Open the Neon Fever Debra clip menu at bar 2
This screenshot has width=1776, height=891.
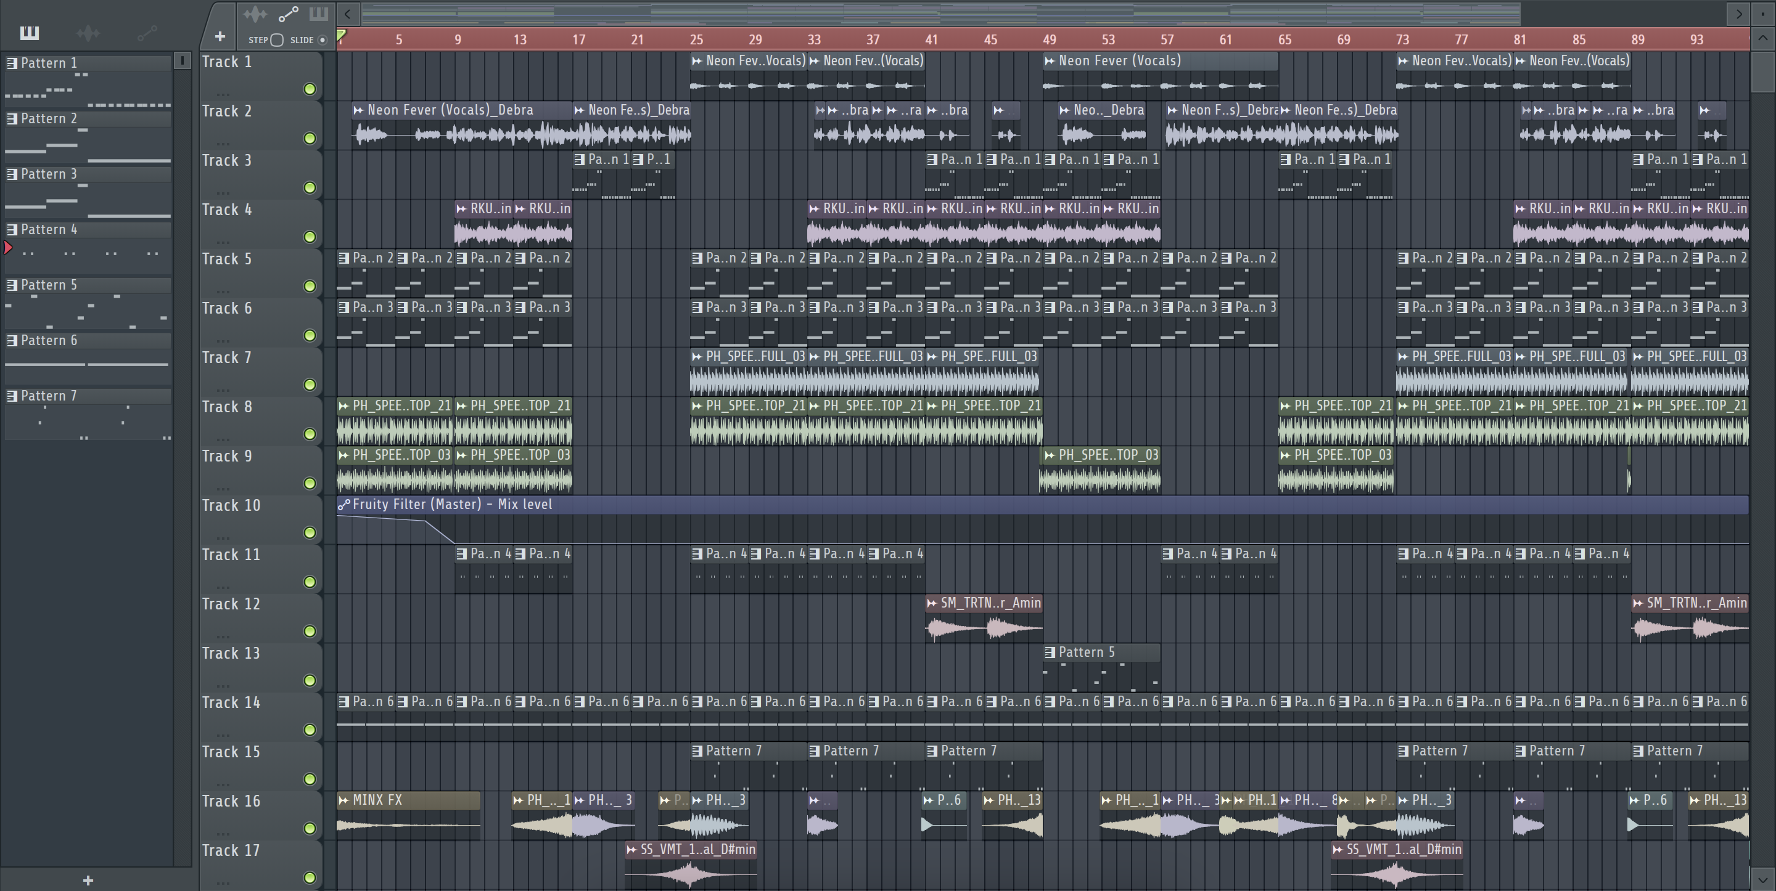pos(358,110)
